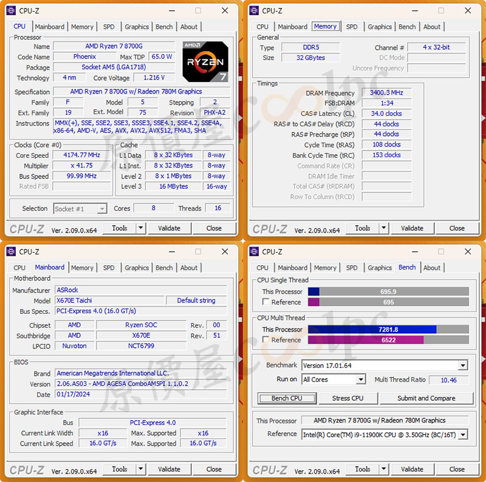486x482 pixels.
Task: Click Validate in the Memory tab window
Action: (412, 228)
